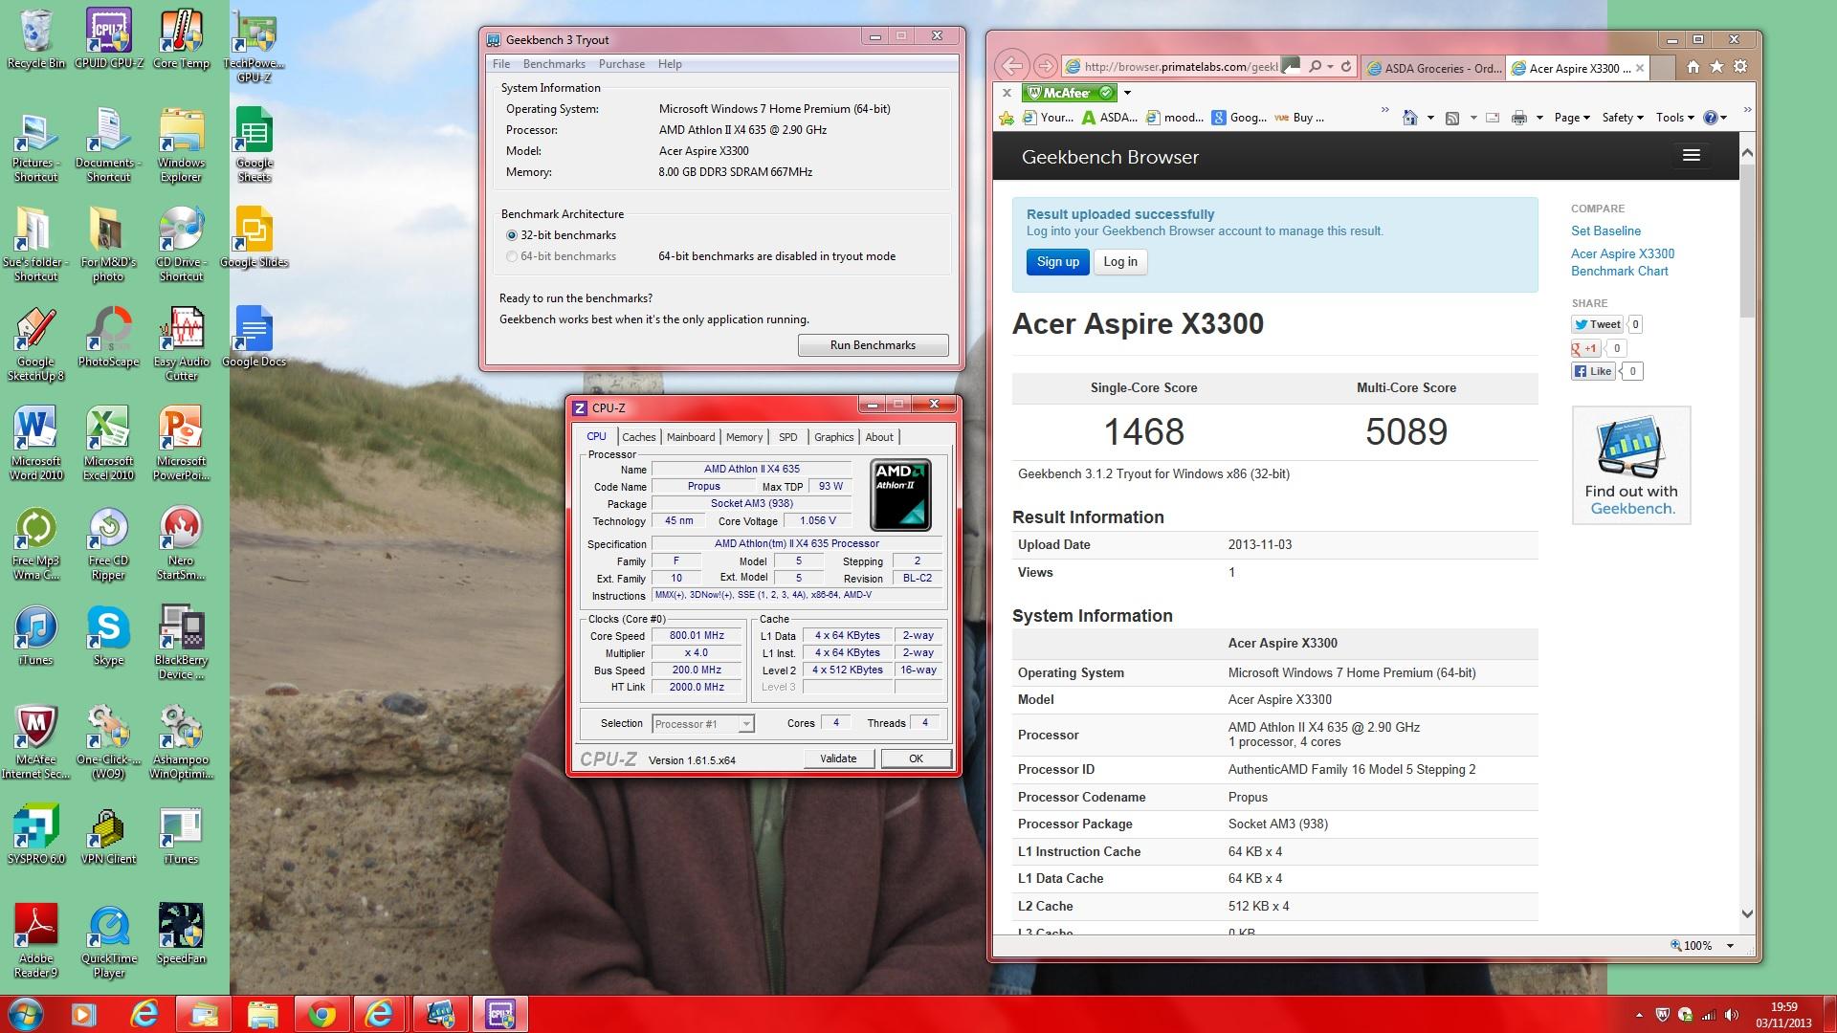Open Skype desktop icon
This screenshot has height=1033, width=1837.
(108, 635)
